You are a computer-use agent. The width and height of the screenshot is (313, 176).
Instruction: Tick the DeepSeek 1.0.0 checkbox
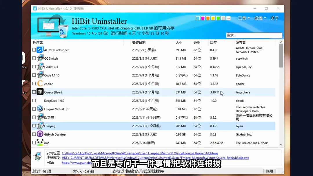(34, 100)
